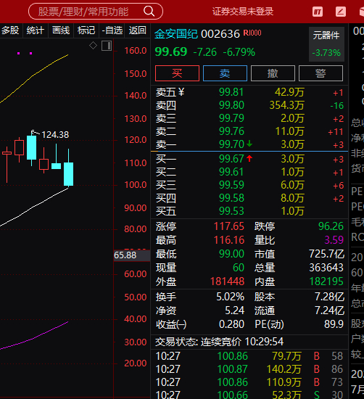Click the current price 99.69

click(x=171, y=52)
